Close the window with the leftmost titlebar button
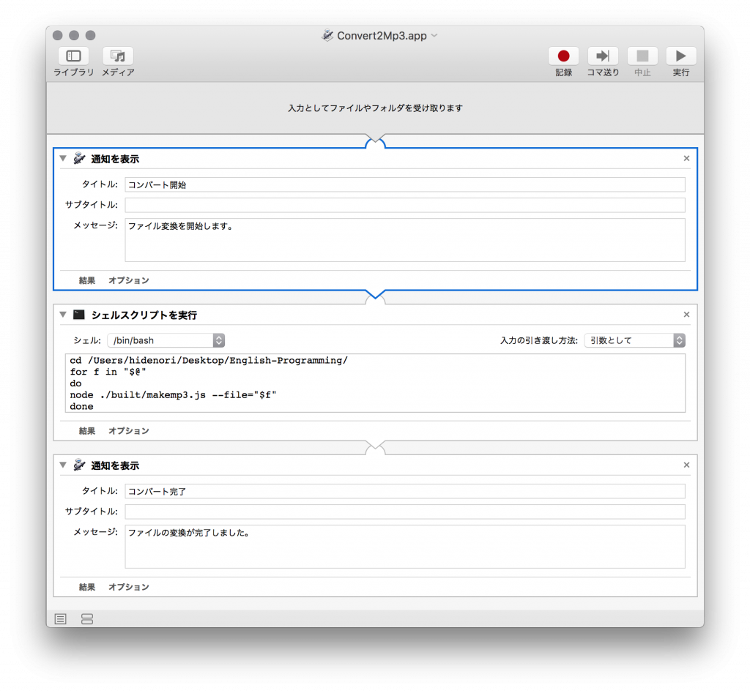This screenshot has height=693, width=750. tap(58, 35)
